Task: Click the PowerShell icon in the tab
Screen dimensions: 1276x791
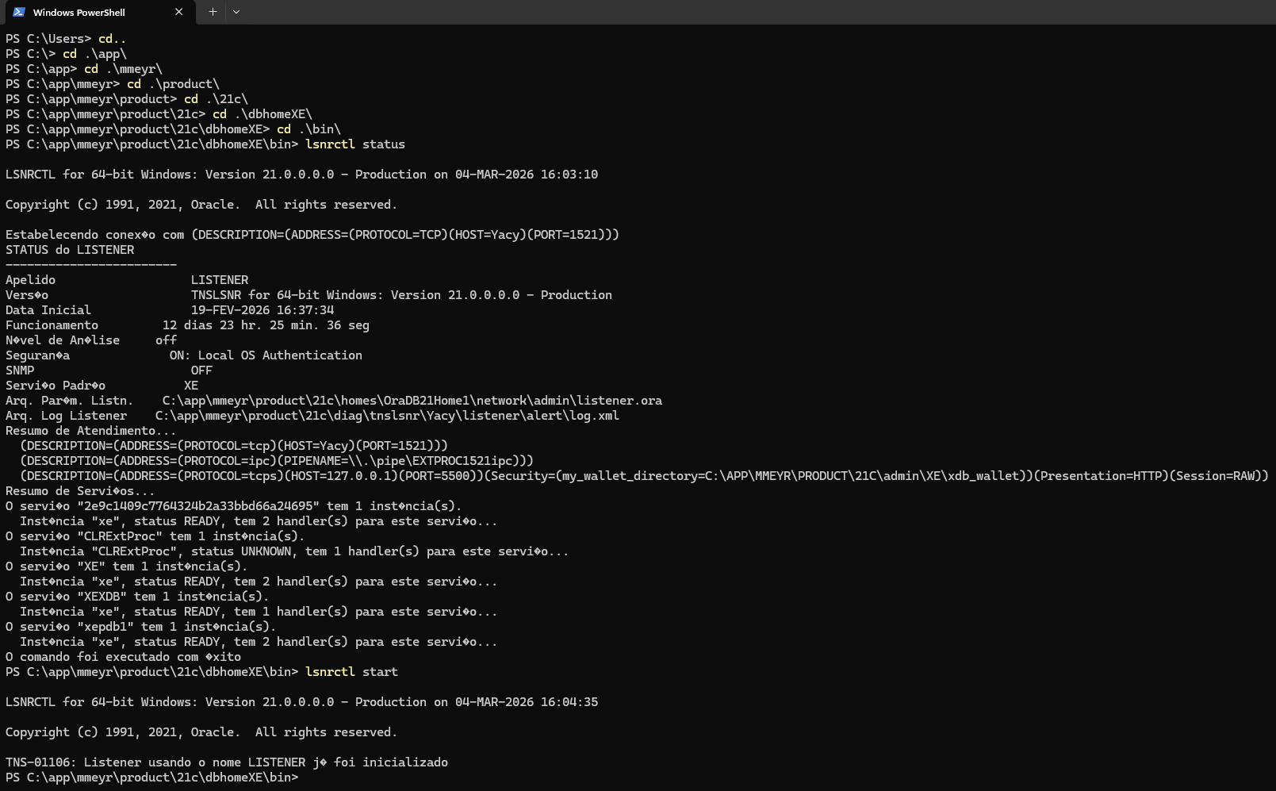Action: [x=19, y=12]
